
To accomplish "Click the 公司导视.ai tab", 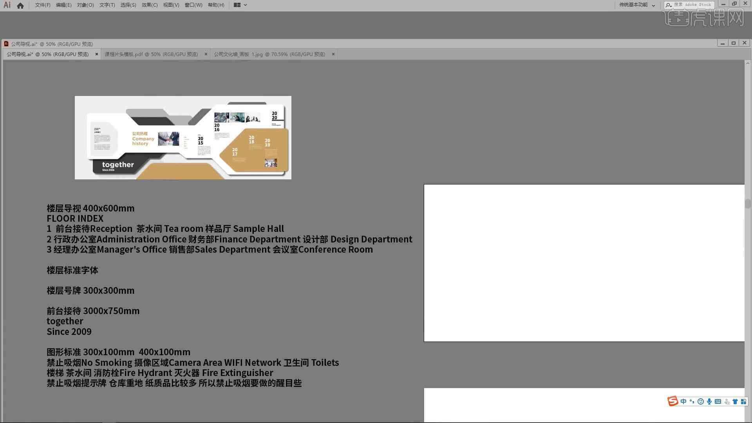I will click(x=48, y=54).
